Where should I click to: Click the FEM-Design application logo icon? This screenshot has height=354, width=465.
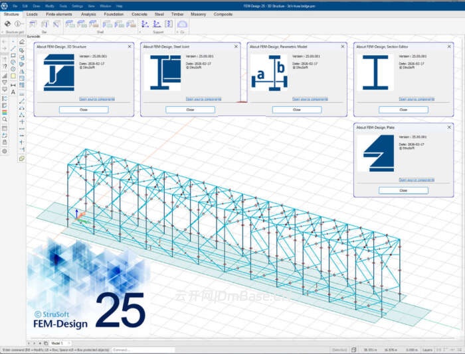[5, 6]
